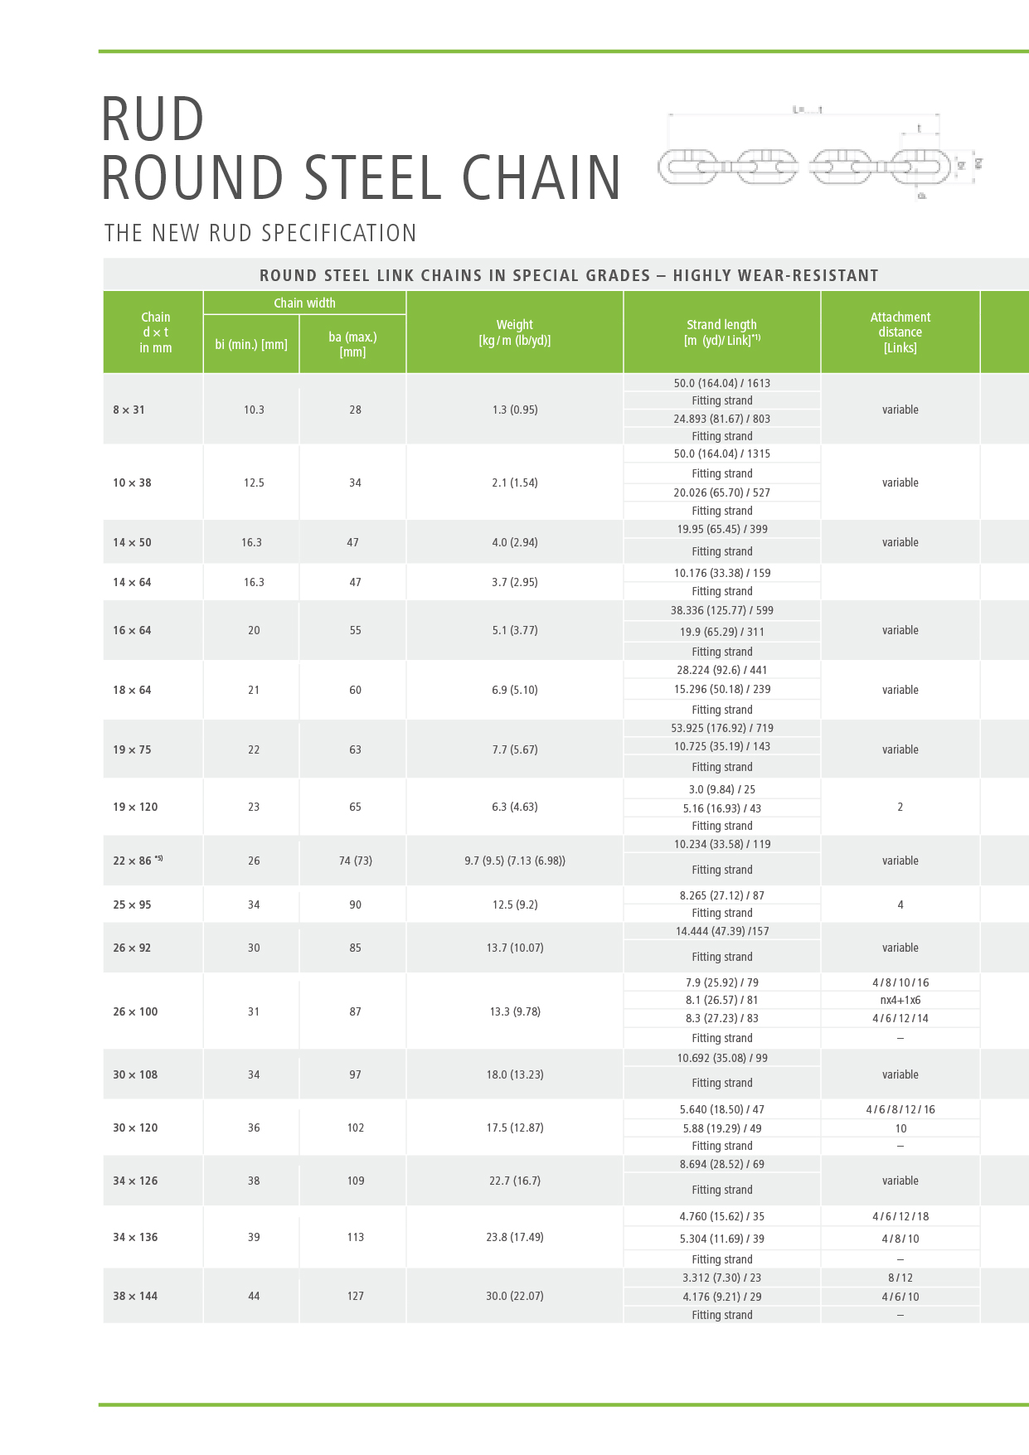Select the "bi (min.) [mm]" subheader
The image size is (1029, 1455).
click(251, 344)
